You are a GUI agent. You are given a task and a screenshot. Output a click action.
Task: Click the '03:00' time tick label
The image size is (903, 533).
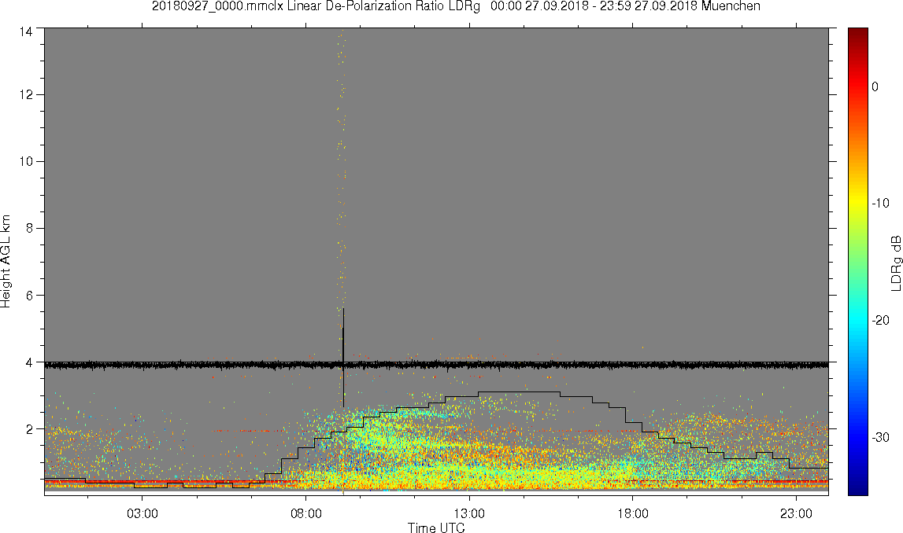tap(142, 513)
